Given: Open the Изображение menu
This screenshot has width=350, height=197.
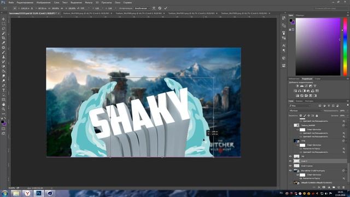Looking at the screenshot, I should (44, 2).
